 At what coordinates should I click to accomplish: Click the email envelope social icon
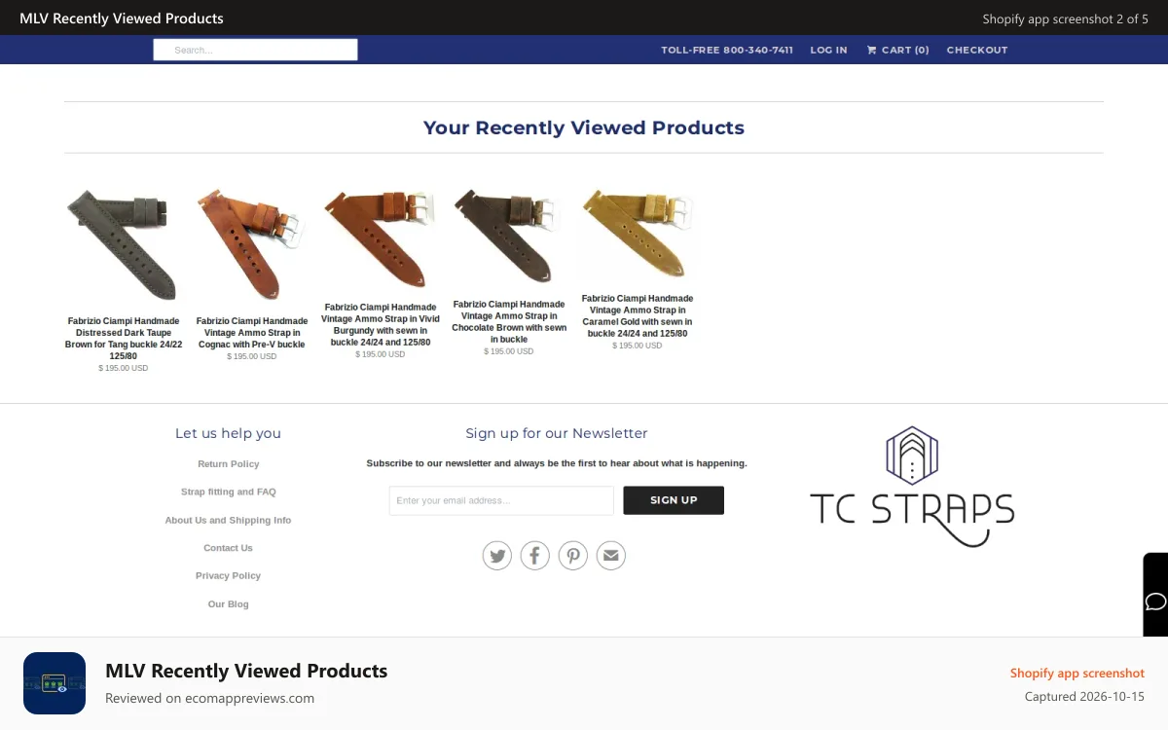tap(610, 556)
